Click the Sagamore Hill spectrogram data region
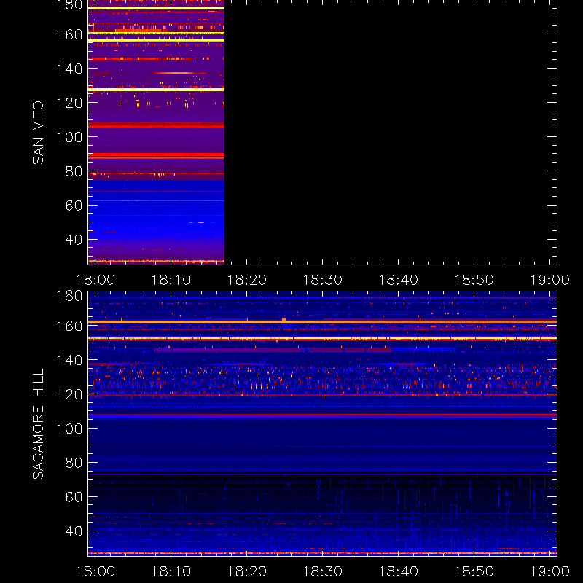Image resolution: width=583 pixels, height=583 pixels. [x=322, y=424]
